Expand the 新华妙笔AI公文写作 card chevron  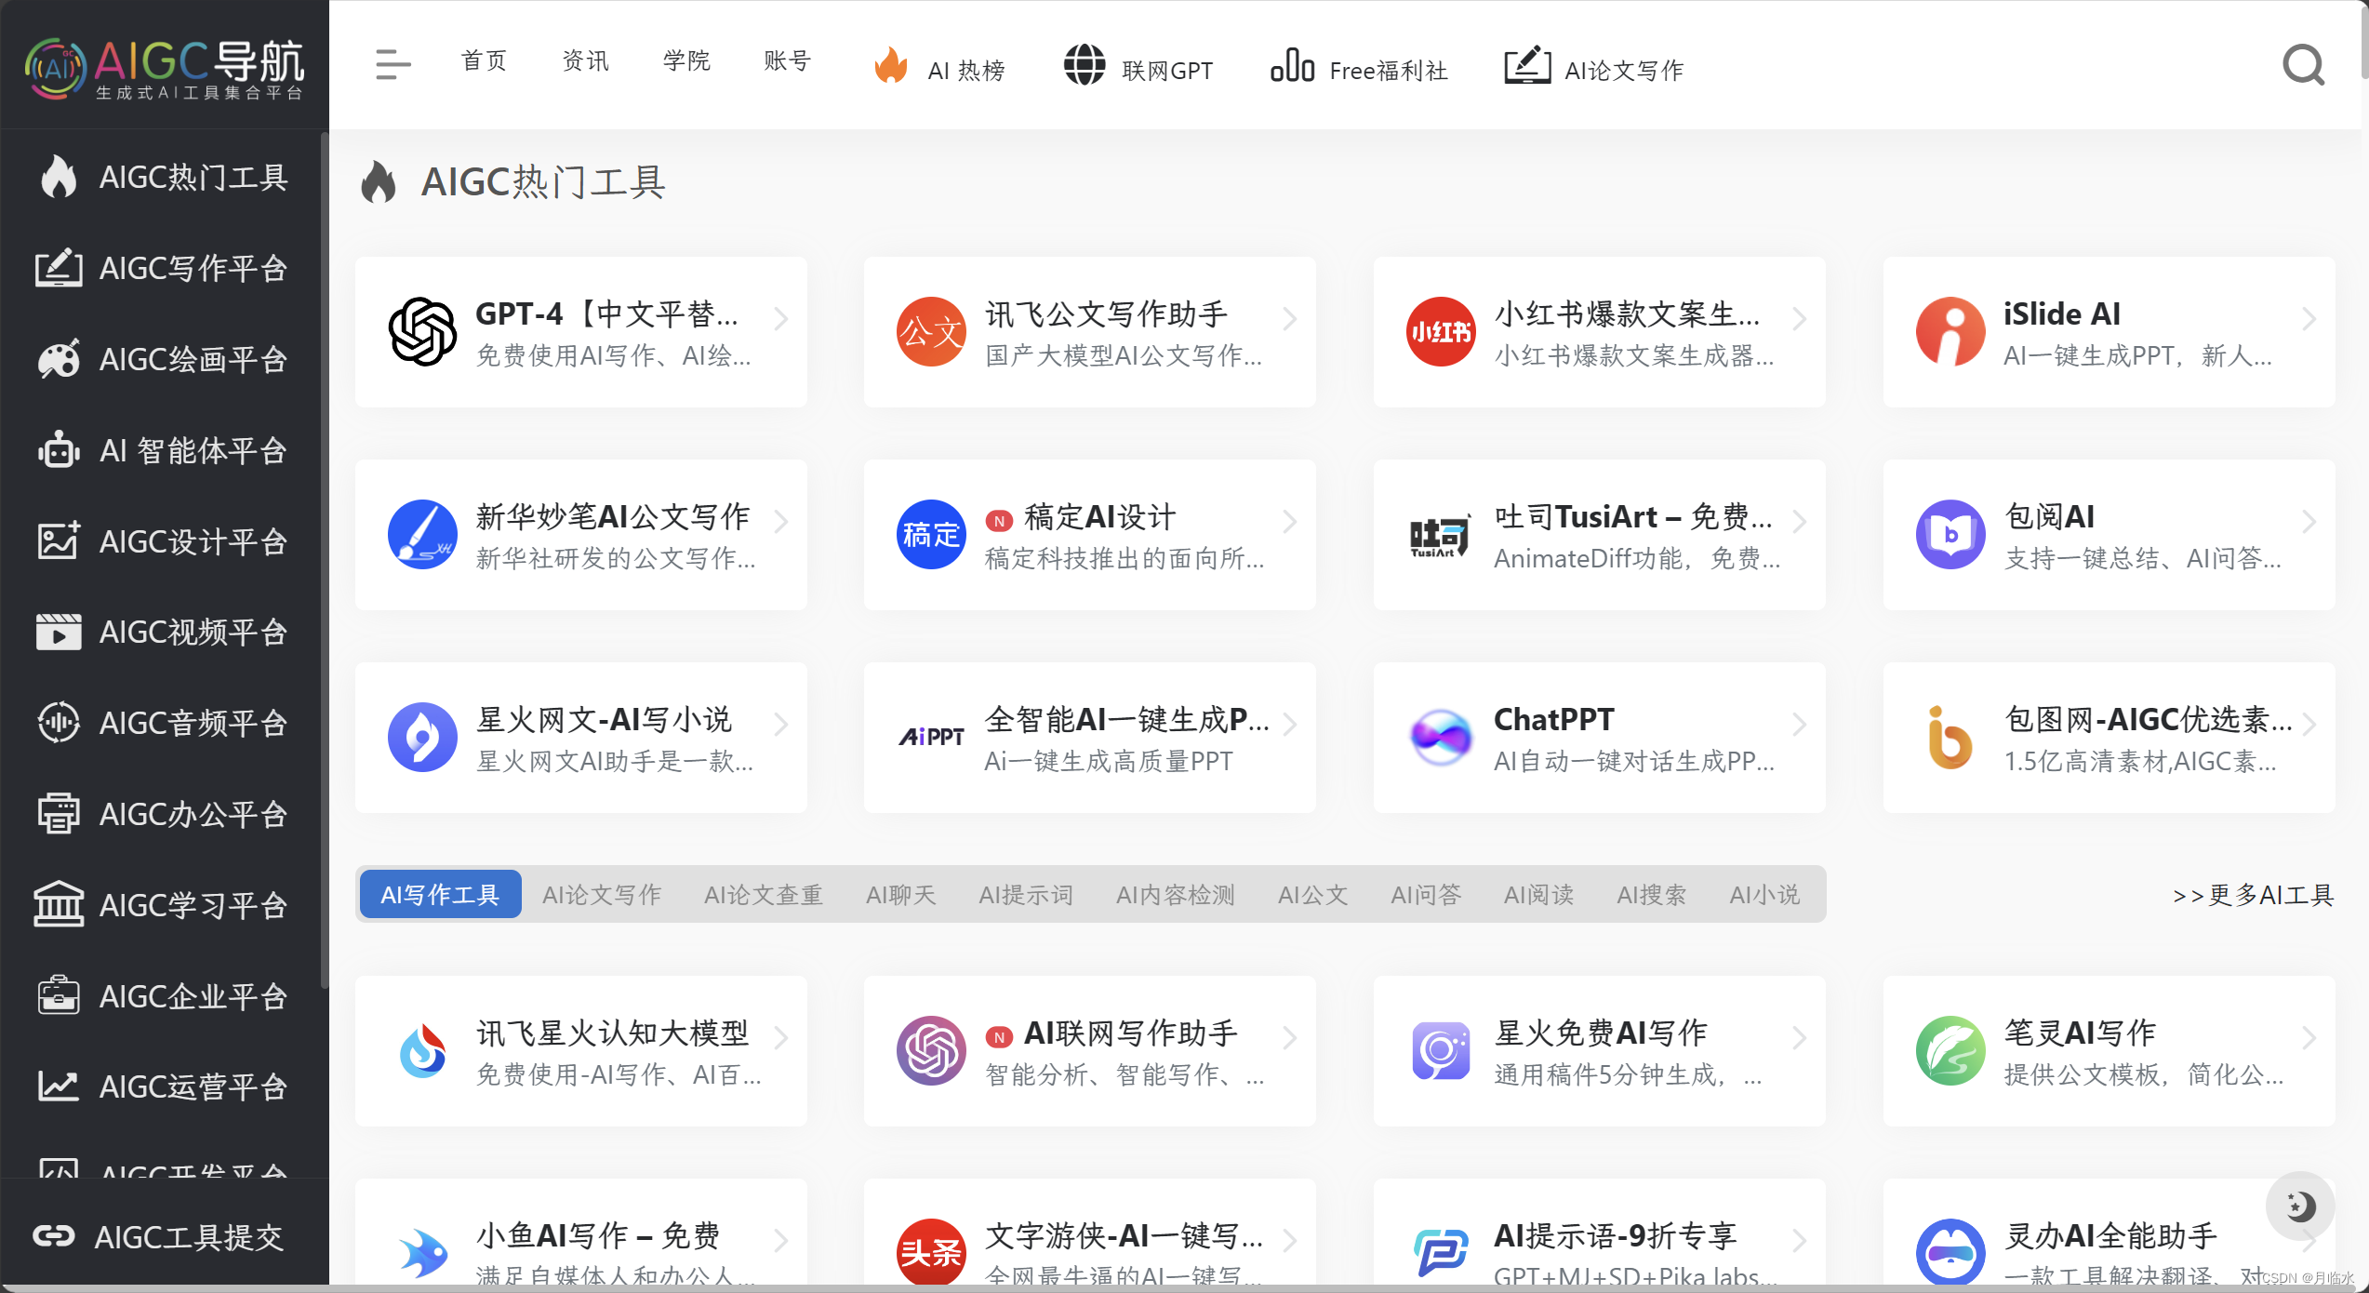(x=781, y=522)
